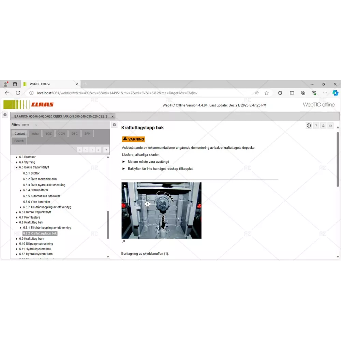The width and height of the screenshot is (341, 341).
Task: Zoom the image with the magnifier icon
Action: 123,241
